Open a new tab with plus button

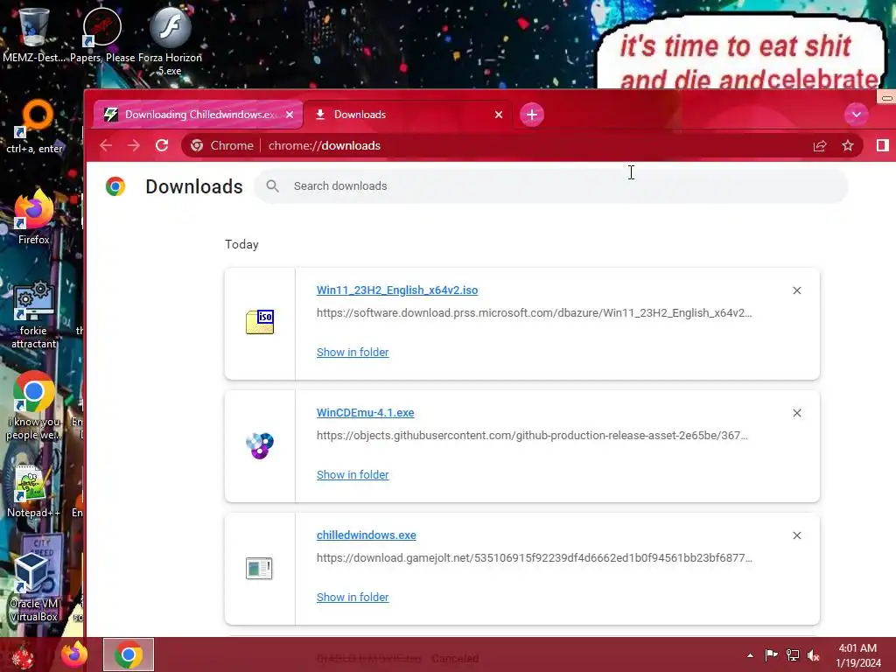(x=532, y=115)
